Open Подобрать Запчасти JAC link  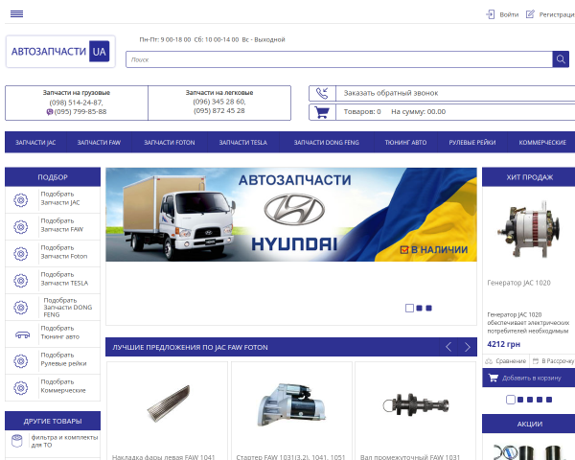pyautogui.click(x=60, y=198)
